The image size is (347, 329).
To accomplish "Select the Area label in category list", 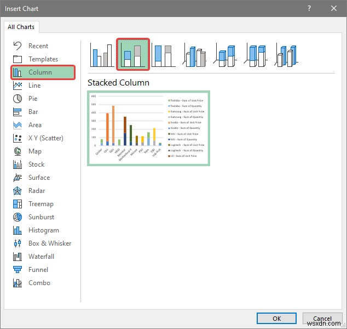I will click(x=35, y=125).
